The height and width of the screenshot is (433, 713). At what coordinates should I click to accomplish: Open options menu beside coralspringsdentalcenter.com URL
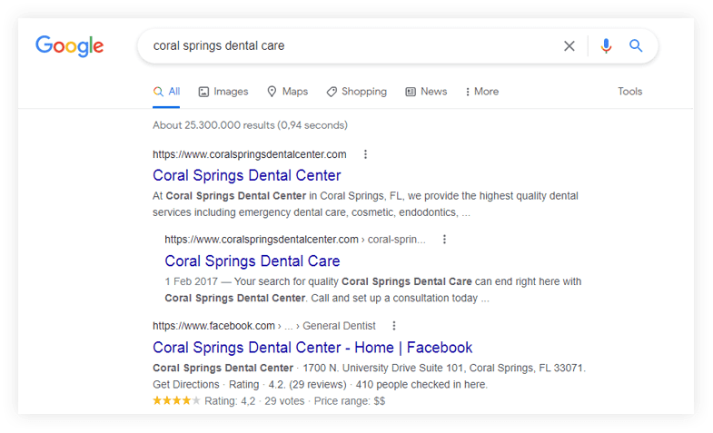365,154
